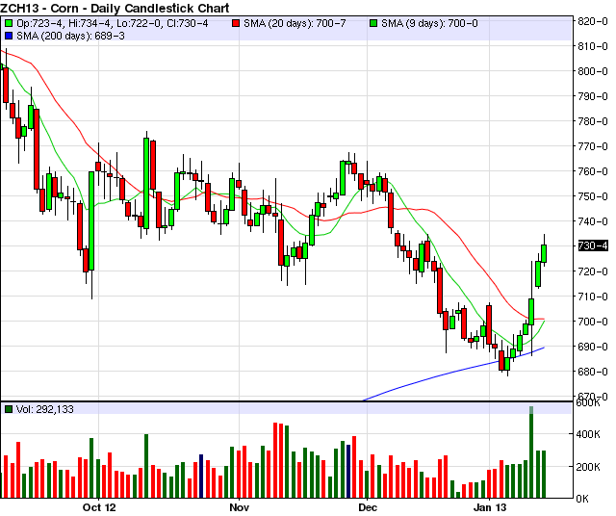Click the latest green candlestick near 730
The height and width of the screenshot is (516, 616).
pyautogui.click(x=544, y=253)
